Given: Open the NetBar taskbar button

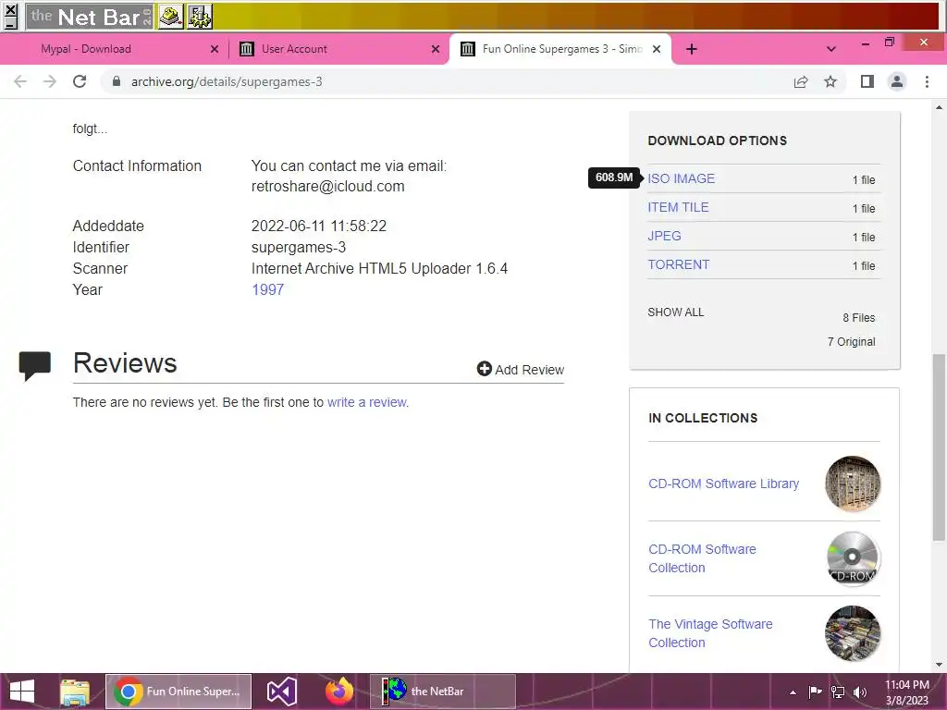Looking at the screenshot, I should click(x=442, y=692).
